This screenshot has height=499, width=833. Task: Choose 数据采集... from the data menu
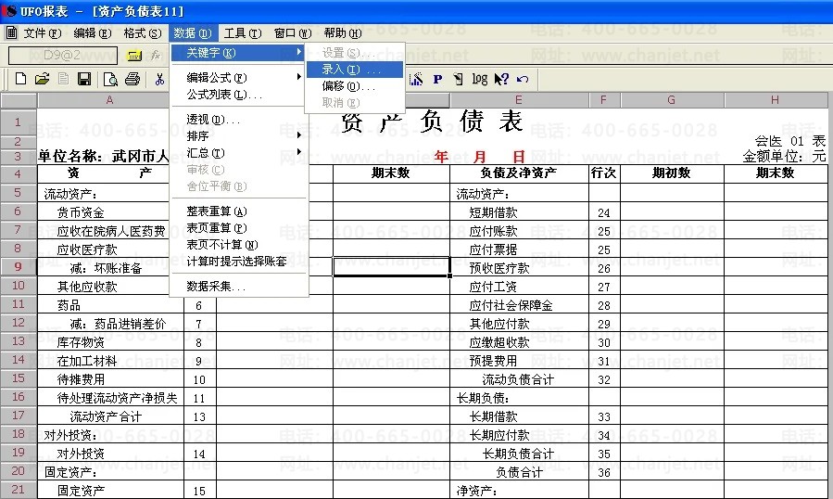[x=238, y=287]
